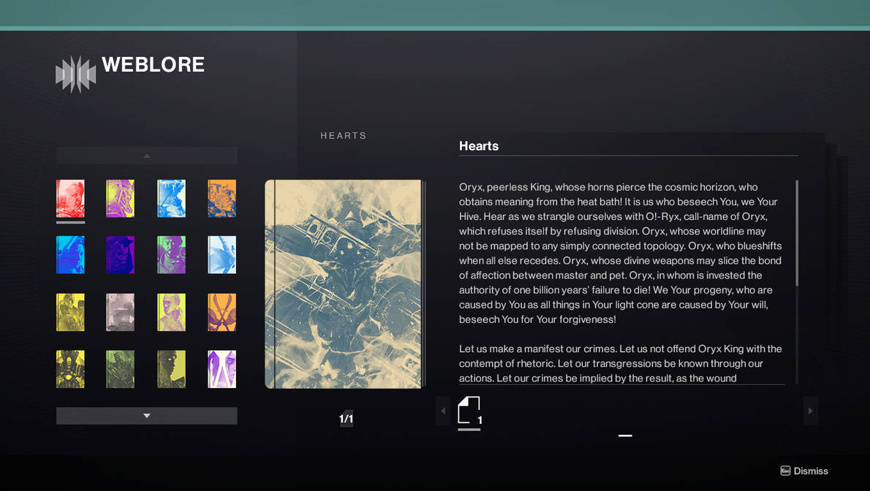
Task: Open the Hearts book cover thumbnail
Action: [344, 283]
